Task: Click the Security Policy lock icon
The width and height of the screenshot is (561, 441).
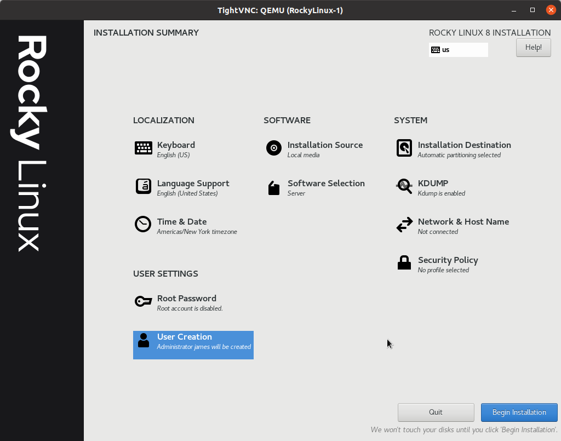Action: 404,262
